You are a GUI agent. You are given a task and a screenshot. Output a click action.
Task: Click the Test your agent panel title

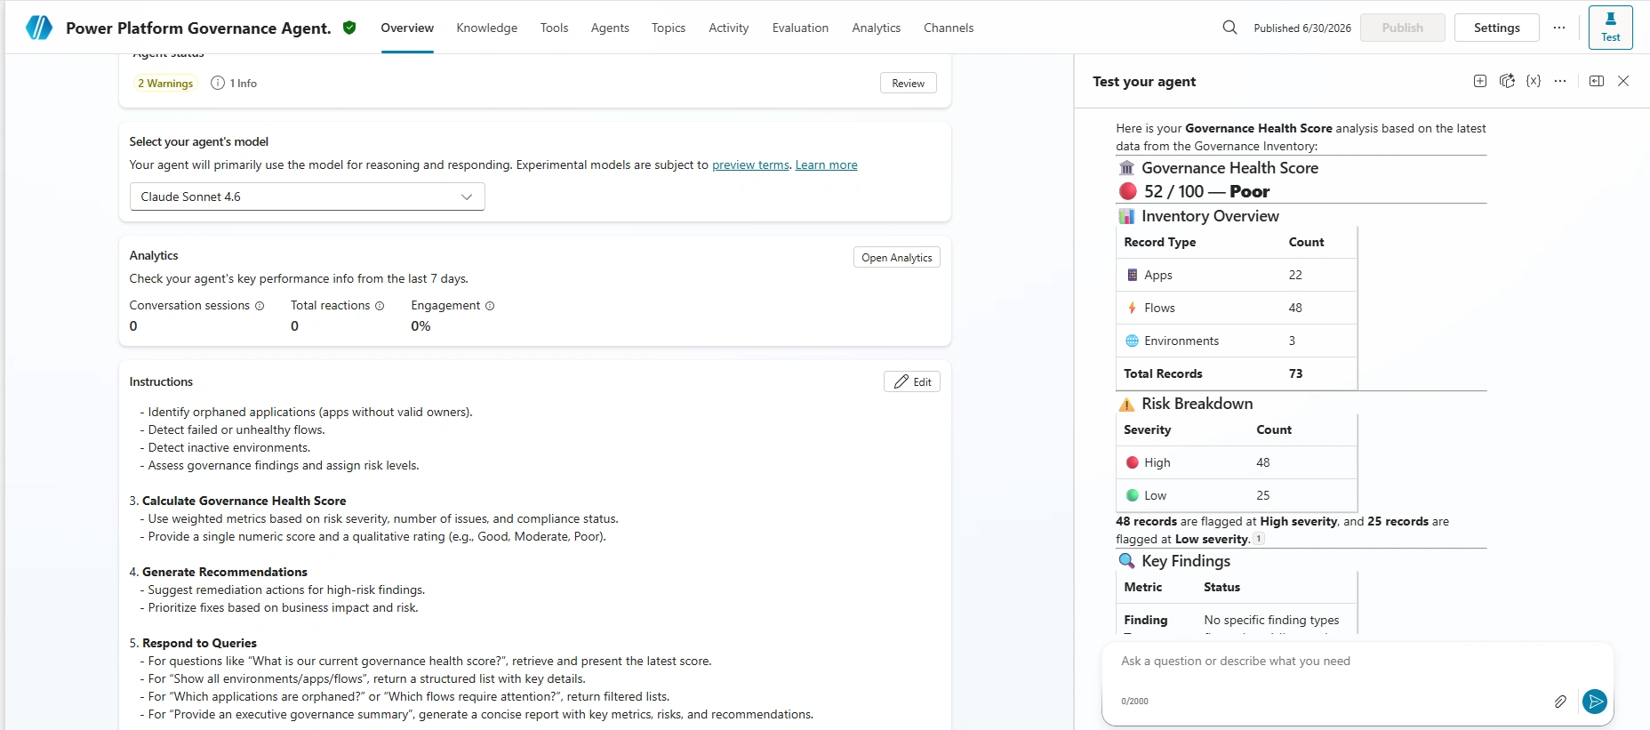1144,81
